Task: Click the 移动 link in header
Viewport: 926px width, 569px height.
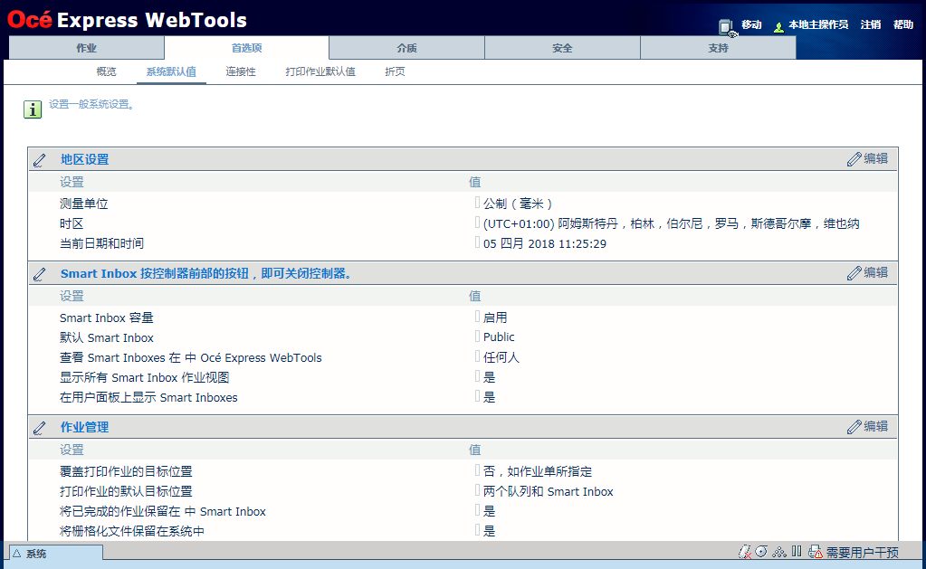Action: pos(751,24)
